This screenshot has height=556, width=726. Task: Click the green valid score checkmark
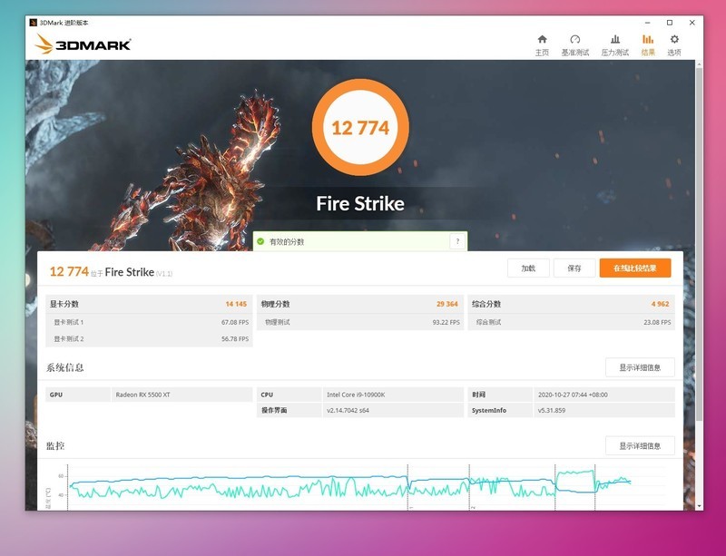tap(260, 241)
